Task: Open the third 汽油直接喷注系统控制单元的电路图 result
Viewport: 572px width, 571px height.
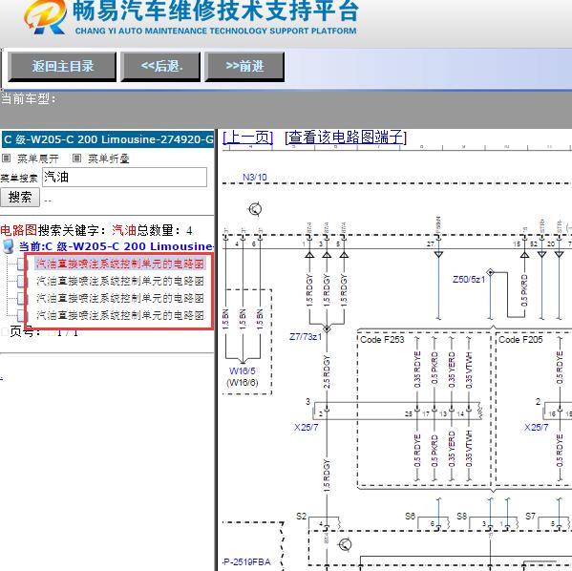Action: pos(120,298)
